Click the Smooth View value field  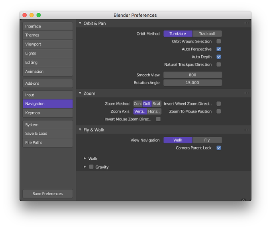(192, 75)
